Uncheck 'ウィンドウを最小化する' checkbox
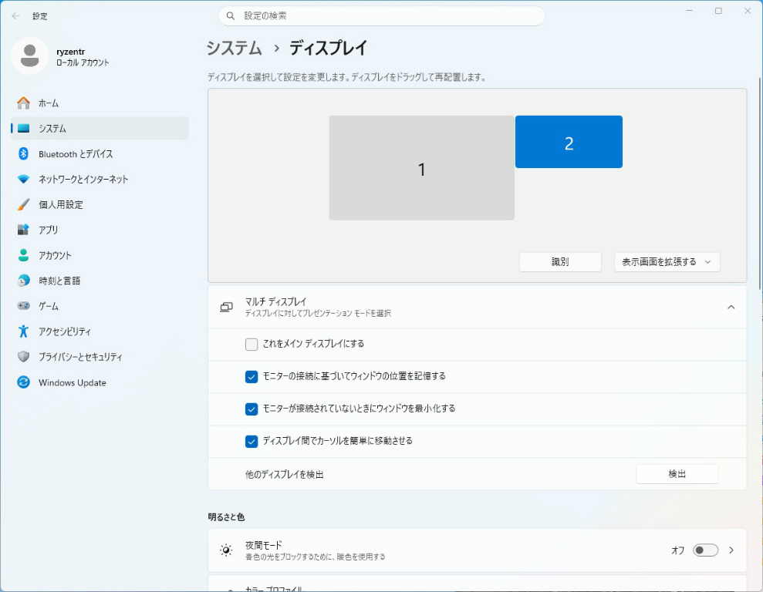This screenshot has width=763, height=592. [252, 409]
